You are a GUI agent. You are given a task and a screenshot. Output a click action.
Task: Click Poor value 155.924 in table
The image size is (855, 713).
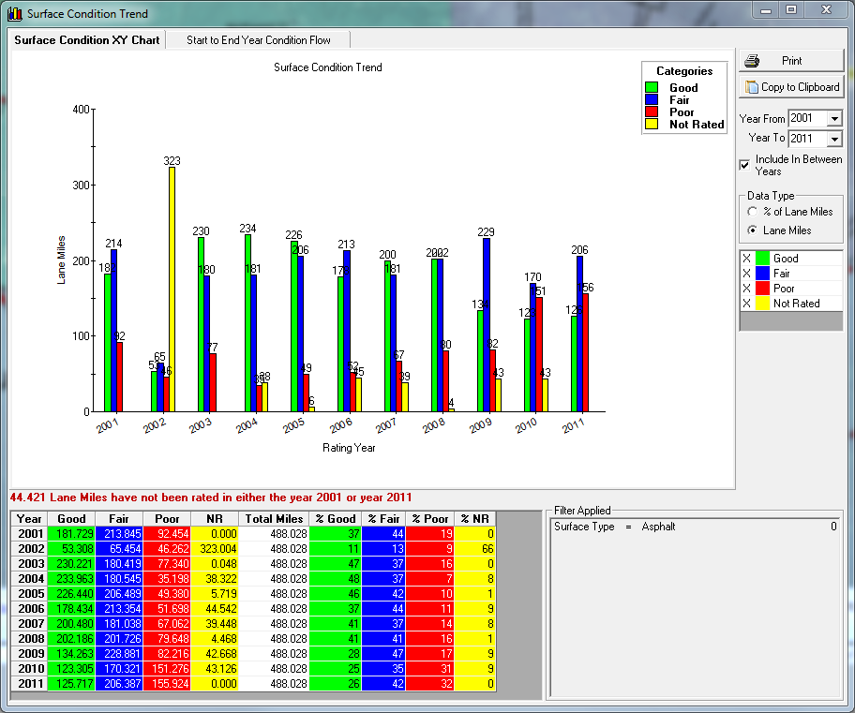[x=167, y=684]
